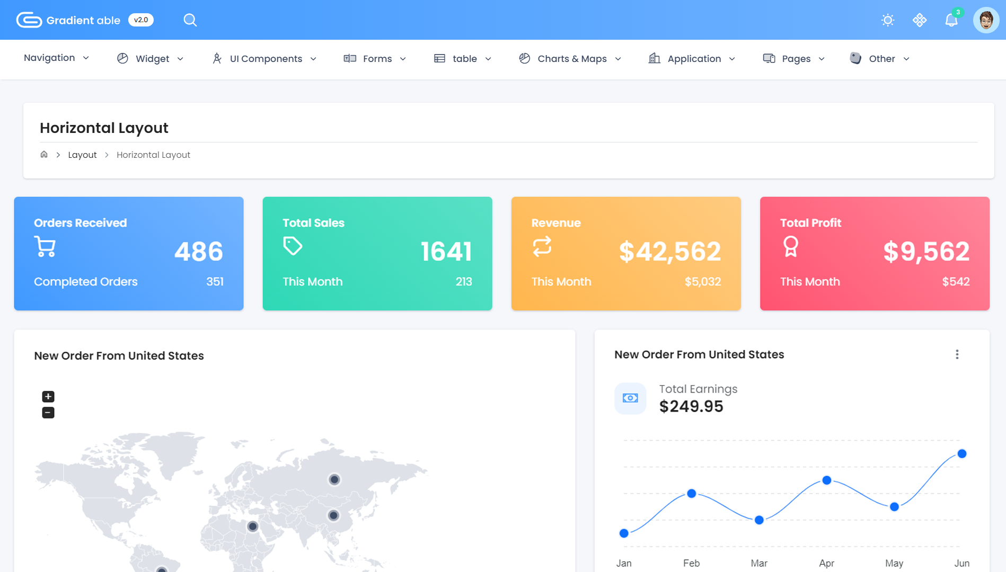Open the user profile avatar
This screenshot has width=1006, height=572.
tap(986, 21)
